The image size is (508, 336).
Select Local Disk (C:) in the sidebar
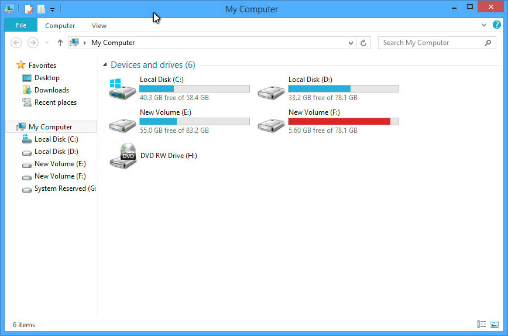[x=56, y=139]
